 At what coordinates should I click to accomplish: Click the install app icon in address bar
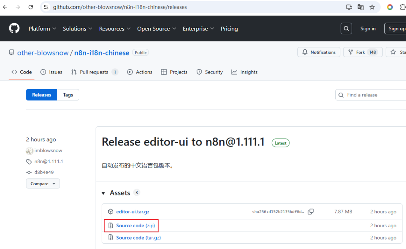(349, 7)
